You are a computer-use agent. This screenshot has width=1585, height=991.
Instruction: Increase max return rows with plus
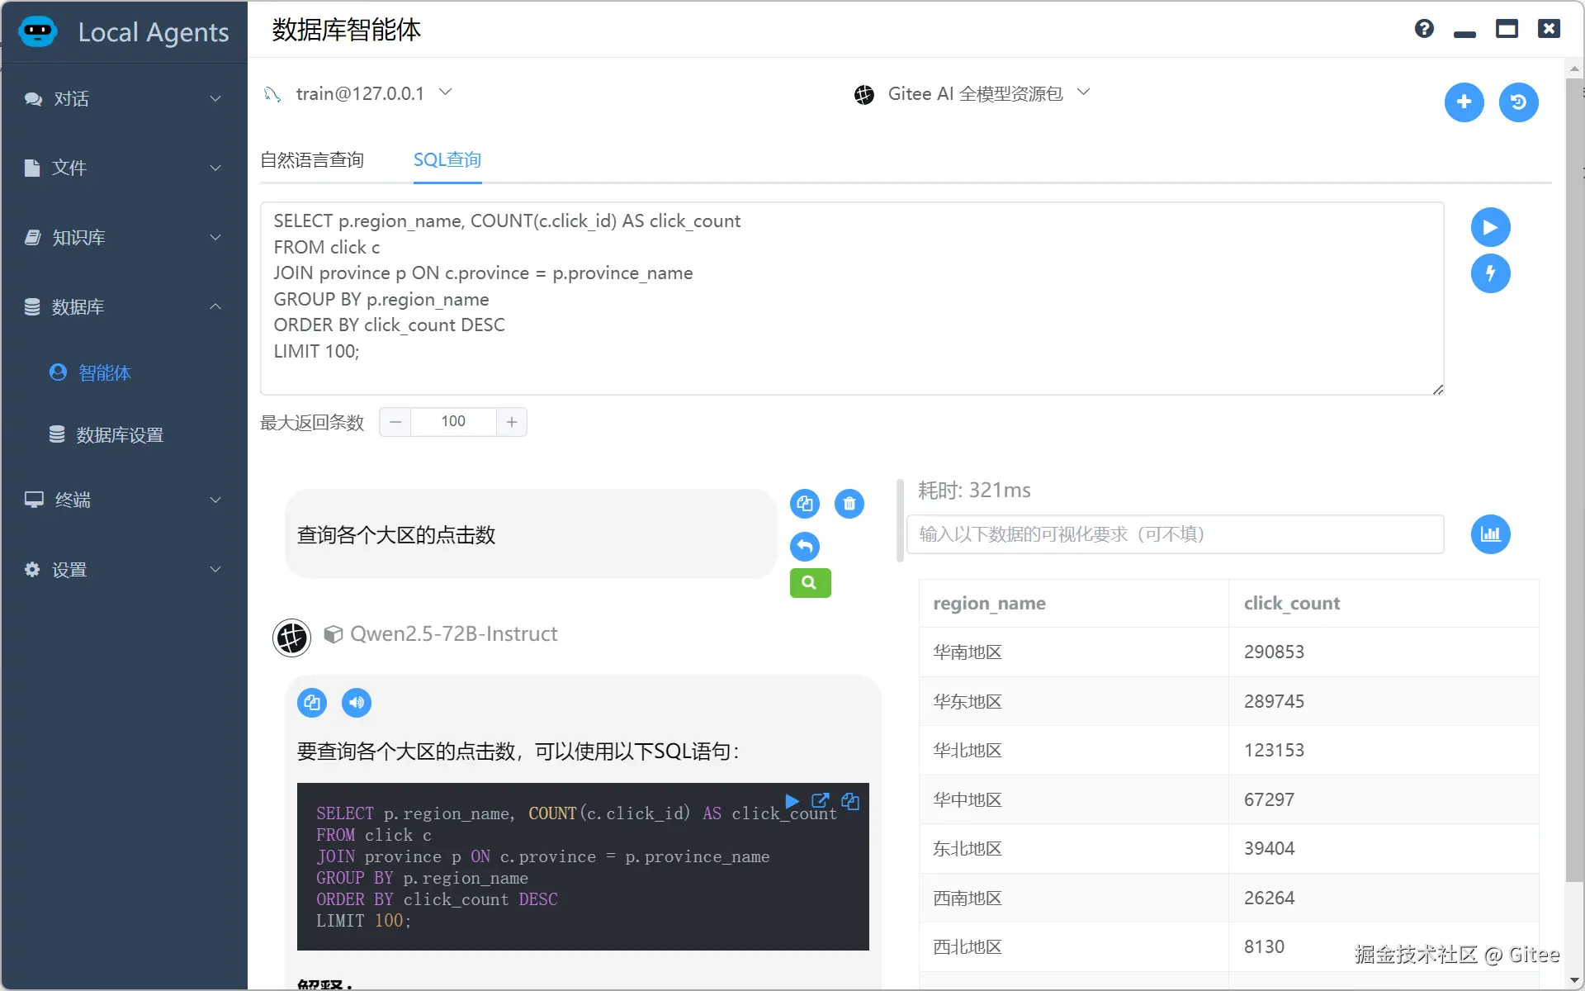click(512, 422)
